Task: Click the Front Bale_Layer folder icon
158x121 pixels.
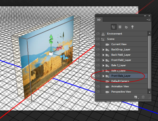Action: pyautogui.click(x=107, y=76)
